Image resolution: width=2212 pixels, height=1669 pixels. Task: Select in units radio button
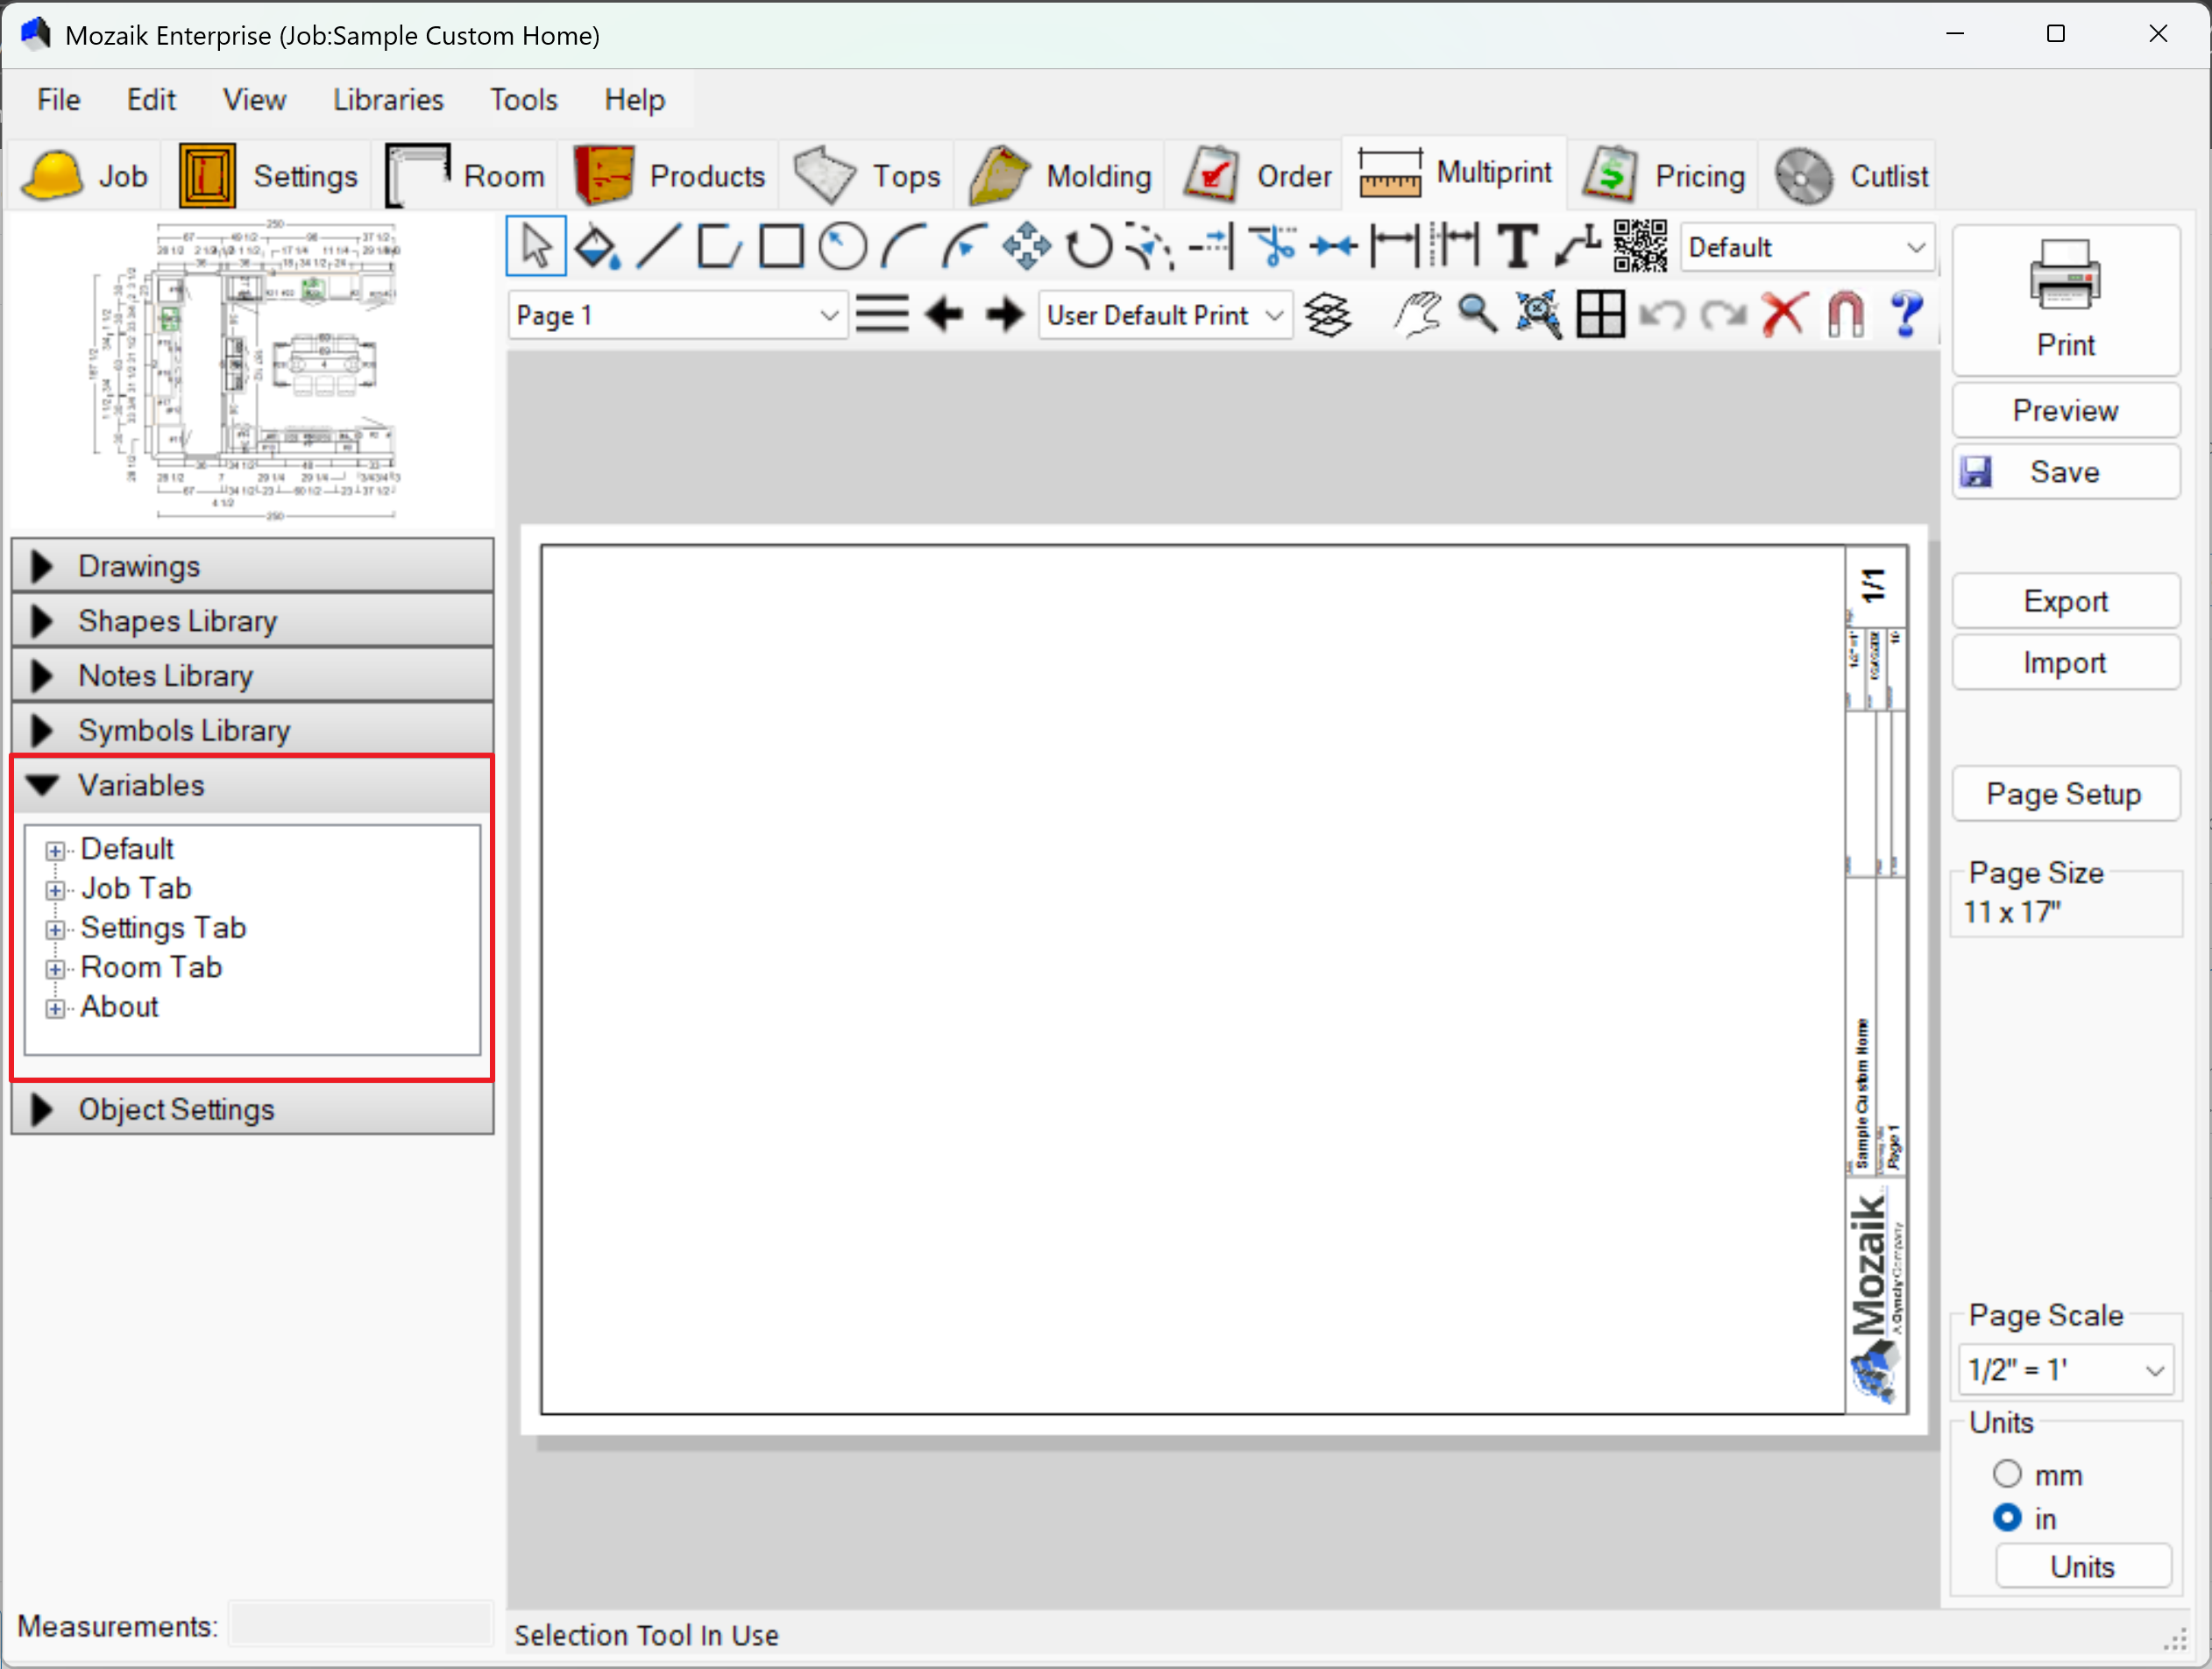point(2006,1518)
